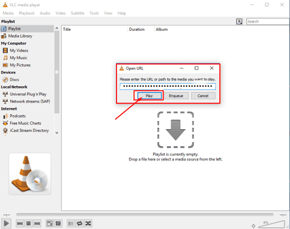The height and width of the screenshot is (229, 290).
Task: Click the Universal Plug'n'Play network icon
Action: pyautogui.click(x=5, y=94)
